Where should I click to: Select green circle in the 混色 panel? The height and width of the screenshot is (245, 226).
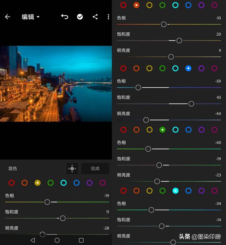[x=50, y=183]
